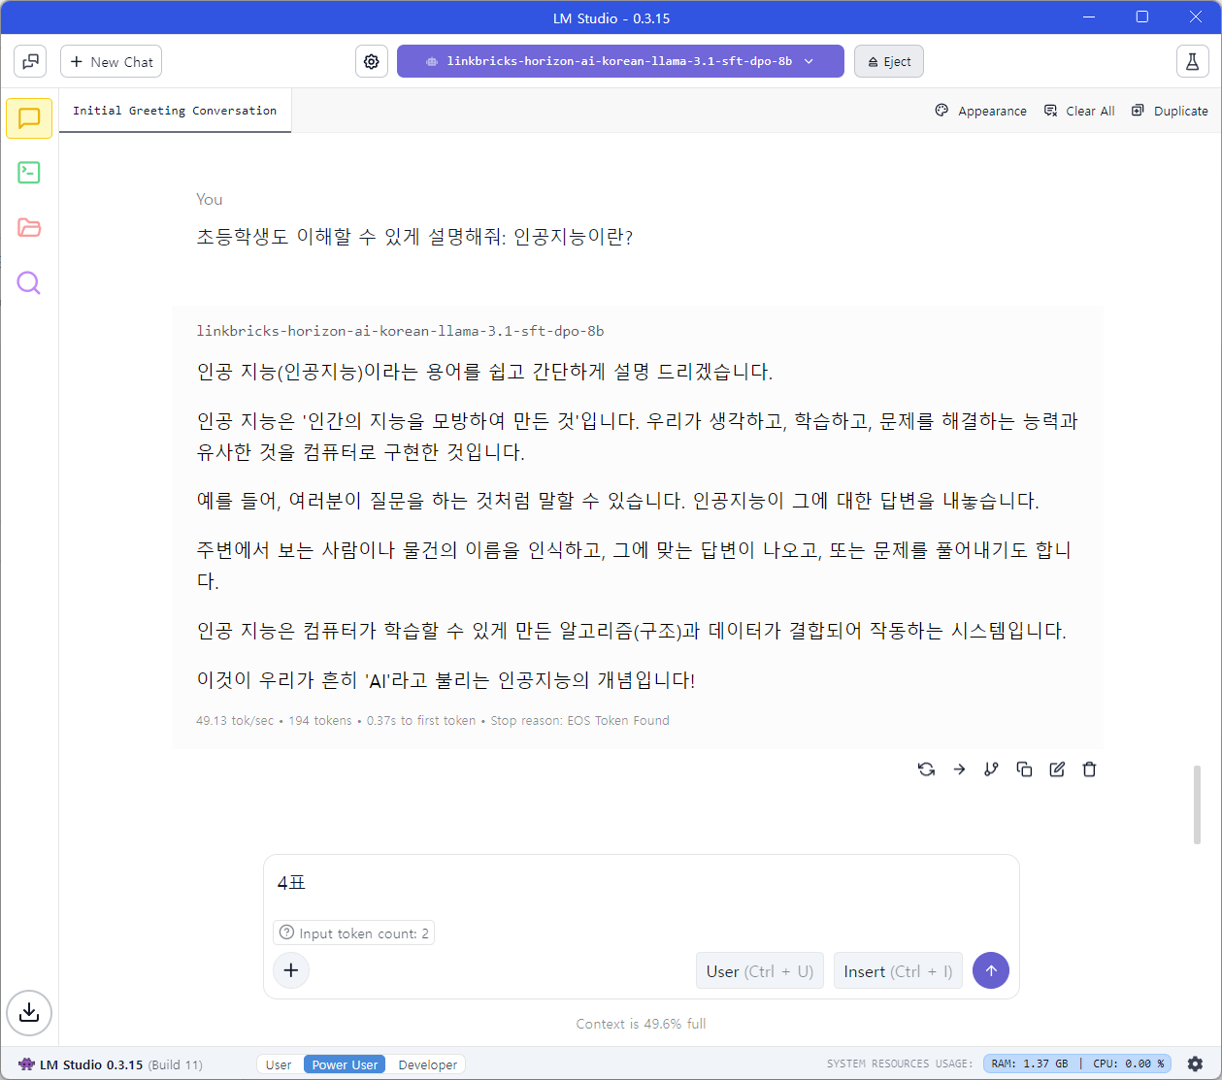The width and height of the screenshot is (1222, 1080).
Task: Continue the assistant message arrow icon
Action: coord(959,769)
